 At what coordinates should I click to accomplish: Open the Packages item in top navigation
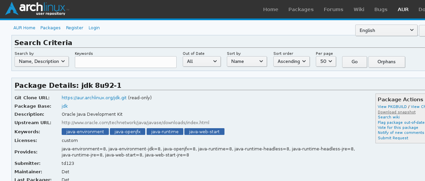point(301,9)
